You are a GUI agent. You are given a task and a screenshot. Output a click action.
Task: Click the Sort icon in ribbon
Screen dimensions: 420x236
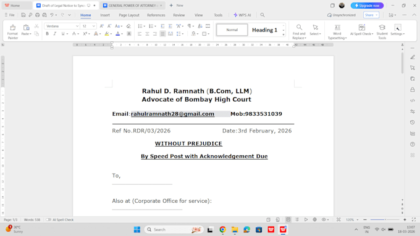200,26
